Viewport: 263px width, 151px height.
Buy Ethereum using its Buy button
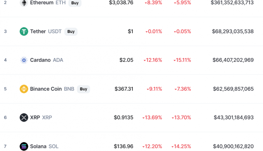(75, 3)
